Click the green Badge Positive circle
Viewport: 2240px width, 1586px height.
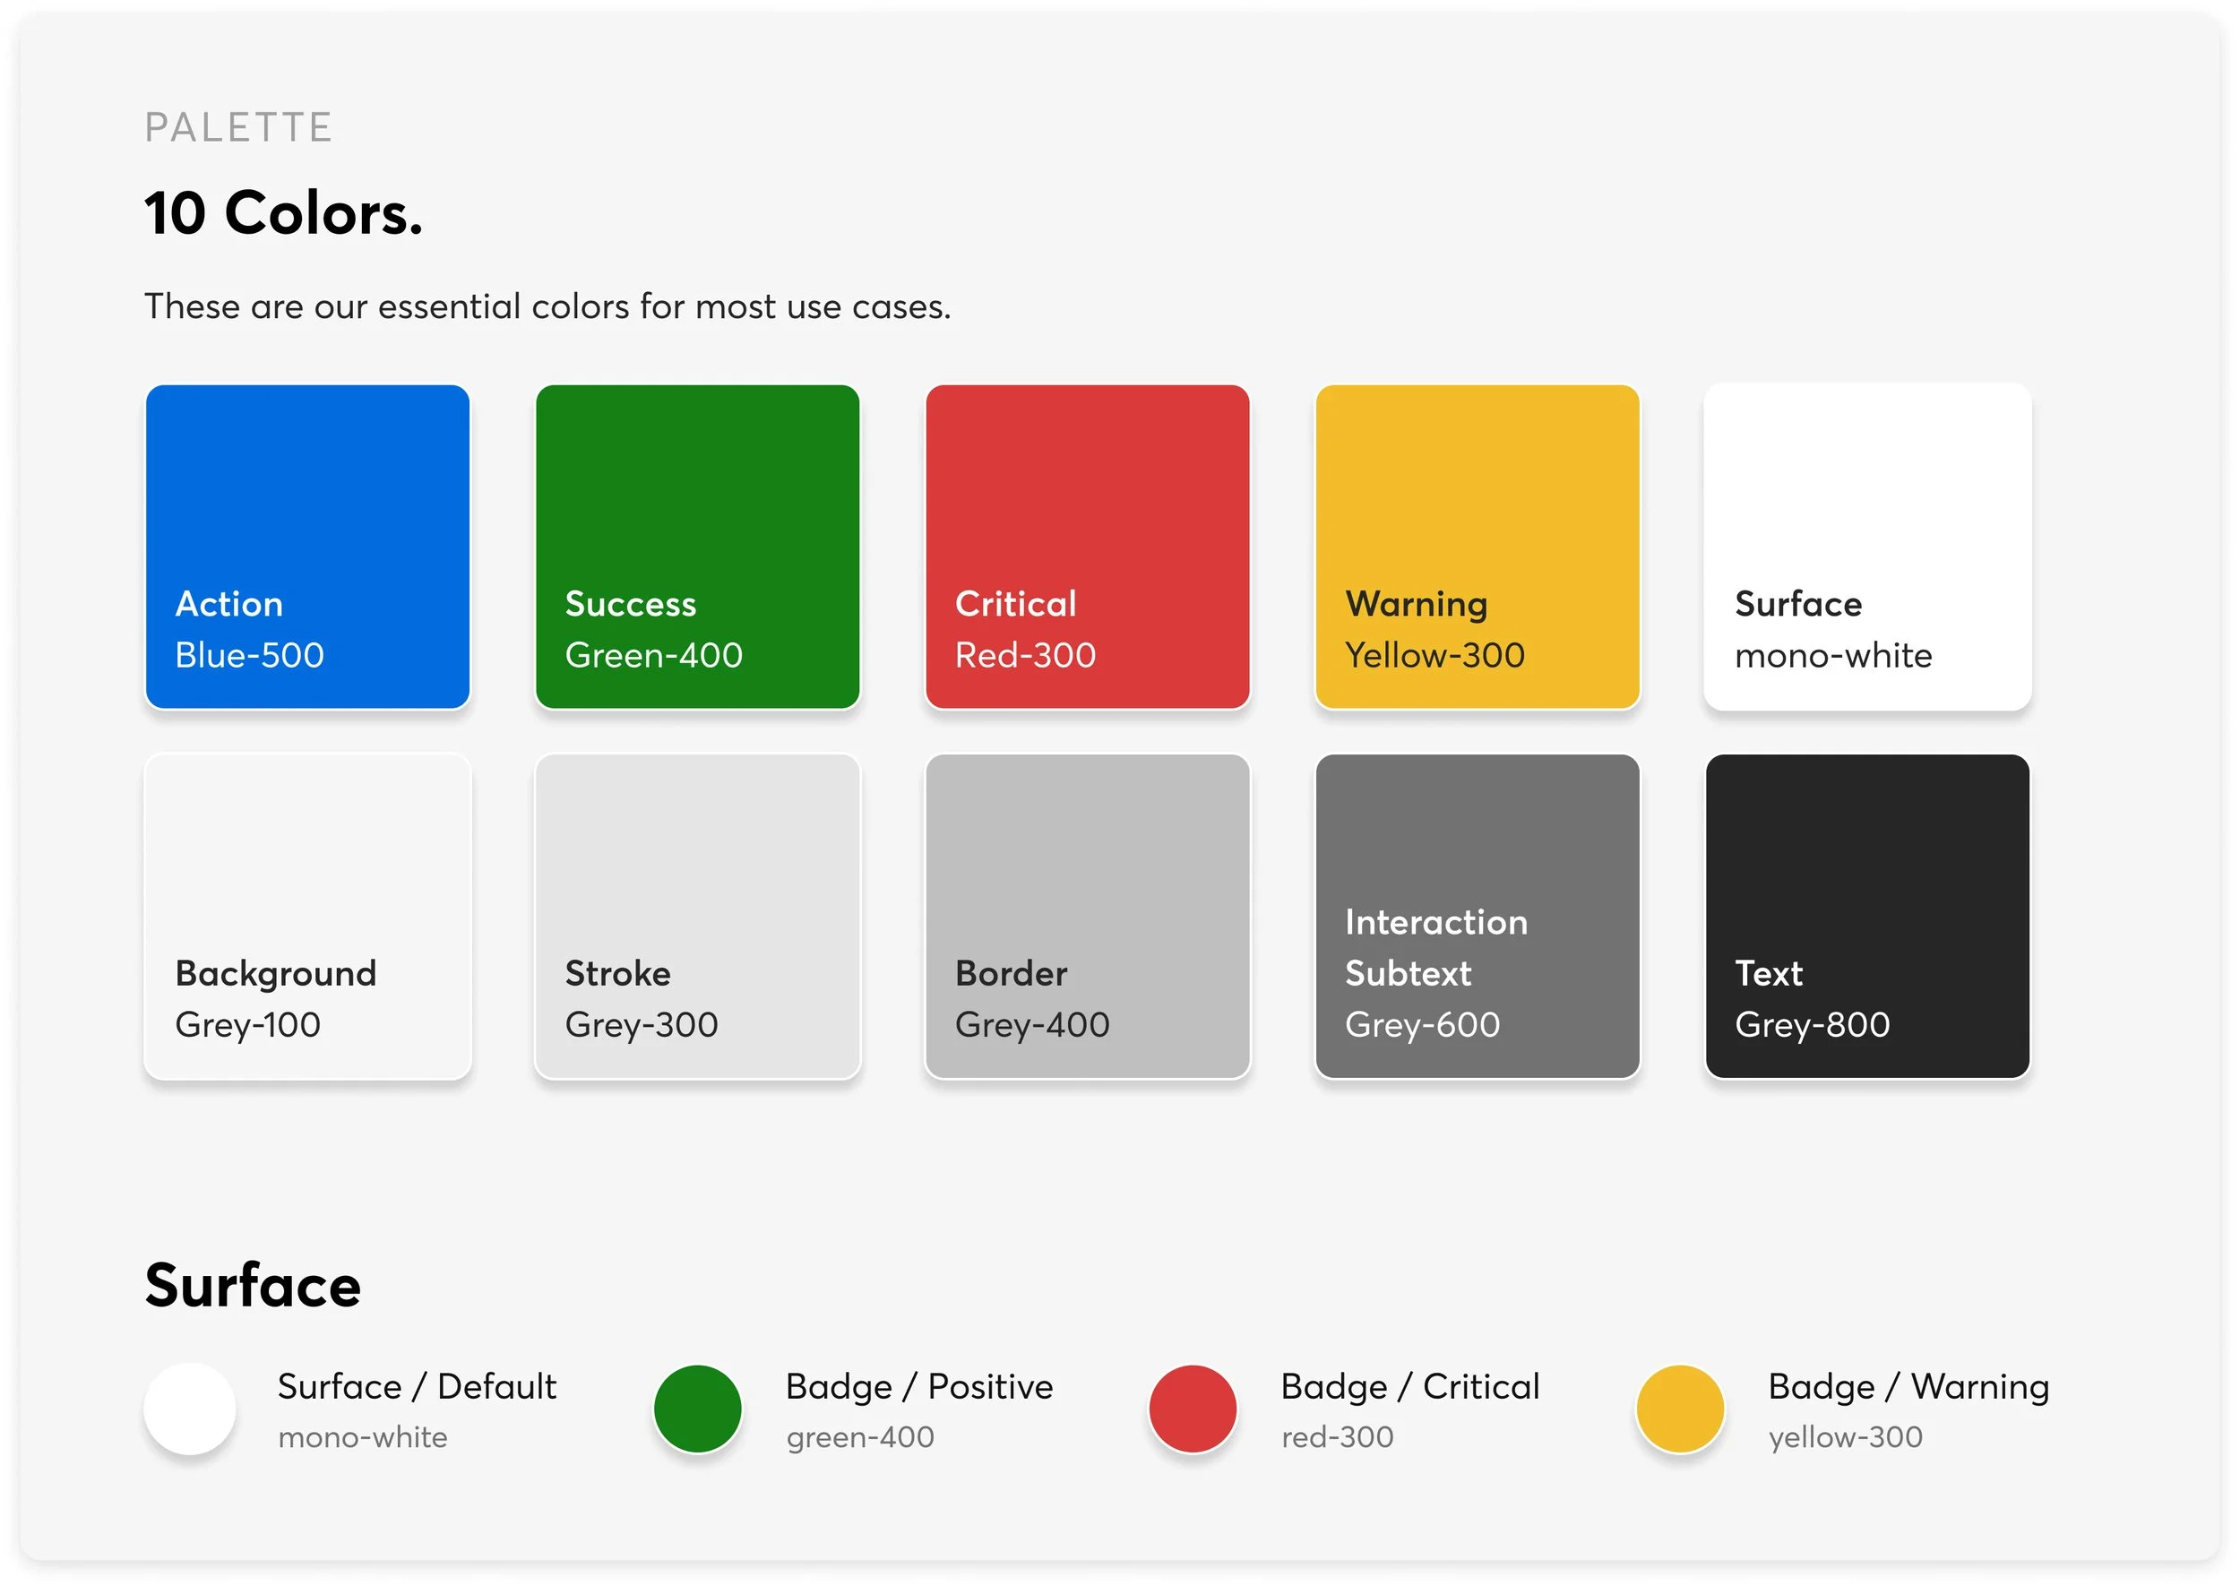(x=697, y=1409)
